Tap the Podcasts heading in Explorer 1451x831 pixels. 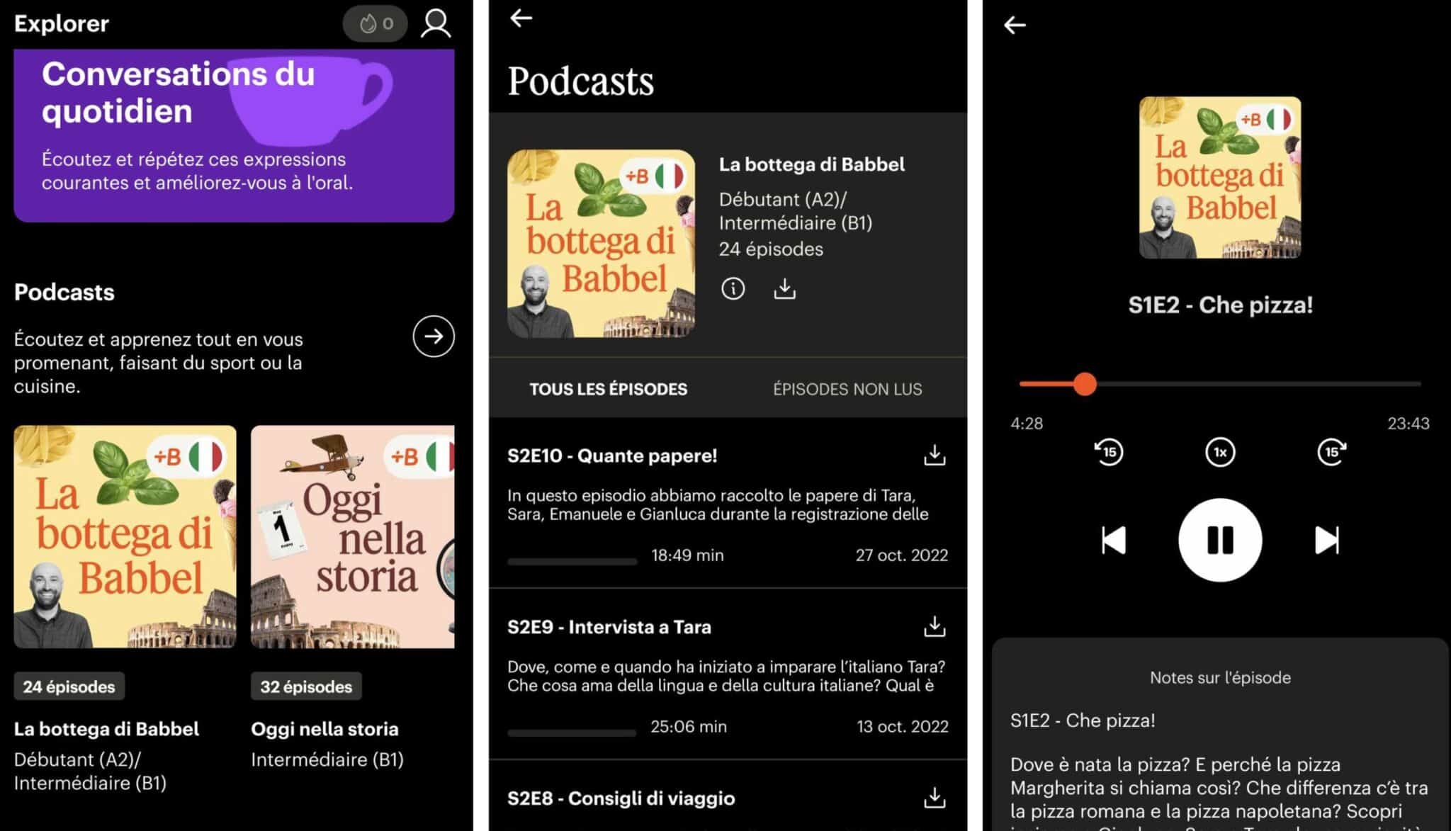tap(64, 292)
